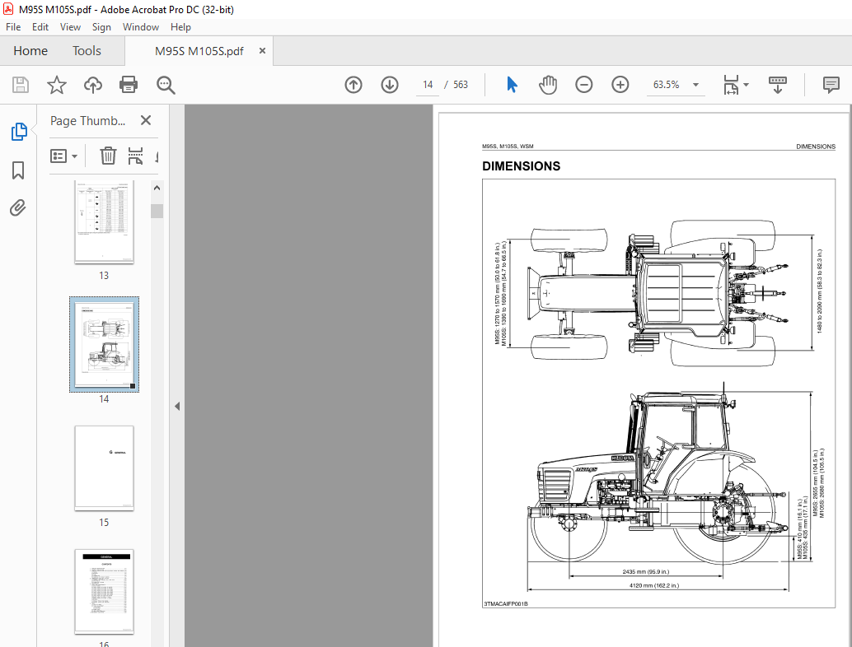The image size is (852, 647).
Task: Collapse the navigation pane arrow
Action: tap(177, 406)
